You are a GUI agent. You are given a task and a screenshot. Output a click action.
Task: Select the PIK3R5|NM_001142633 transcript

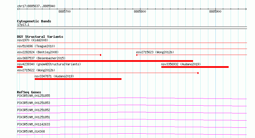34,124
